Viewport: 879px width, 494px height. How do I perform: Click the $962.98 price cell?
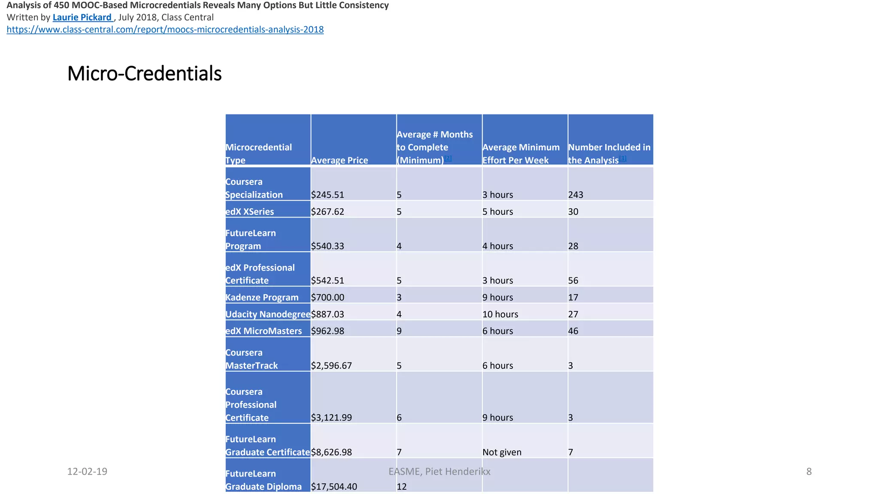pyautogui.click(x=354, y=328)
